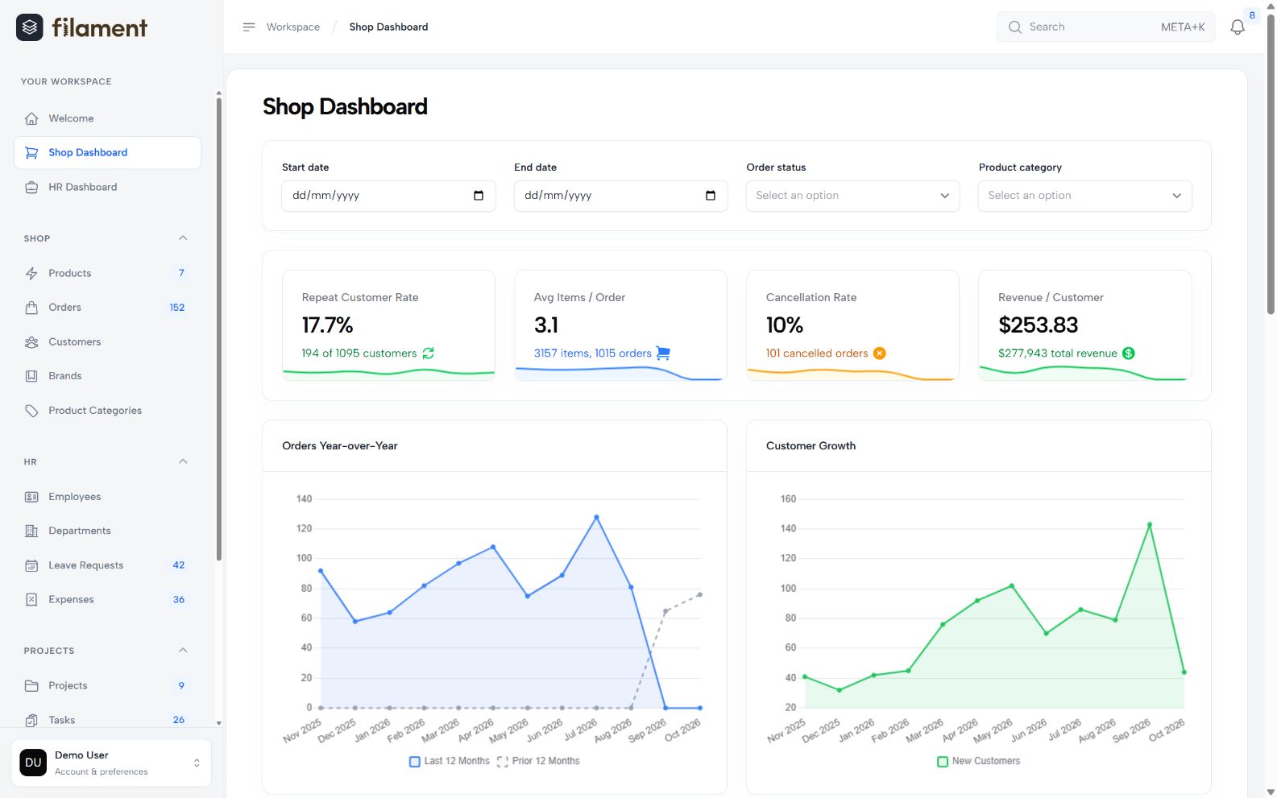This screenshot has width=1277, height=798.
Task: Click the Shop Dashboard cart icon
Action: (31, 152)
